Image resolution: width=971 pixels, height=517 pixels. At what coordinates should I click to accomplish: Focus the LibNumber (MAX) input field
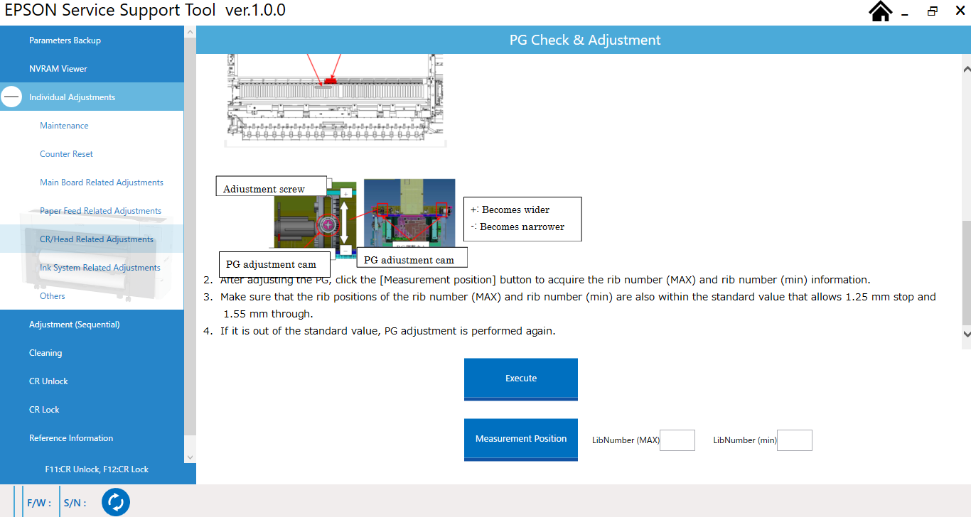pos(677,440)
